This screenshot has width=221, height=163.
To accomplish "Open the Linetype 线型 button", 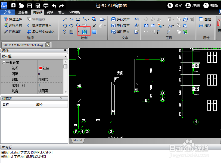I will pos(205,26).
